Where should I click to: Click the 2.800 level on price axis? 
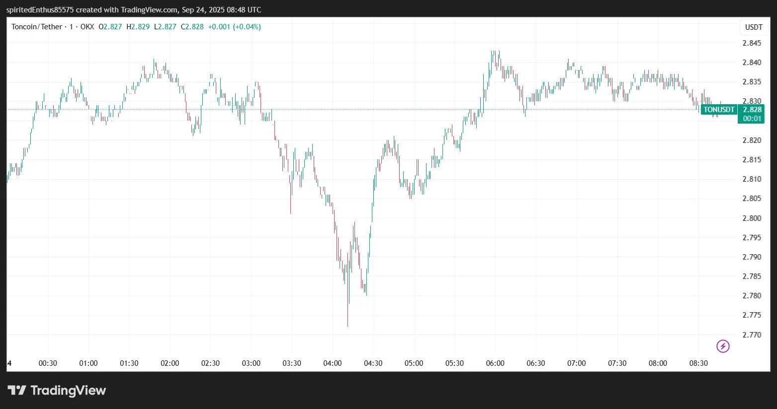752,218
